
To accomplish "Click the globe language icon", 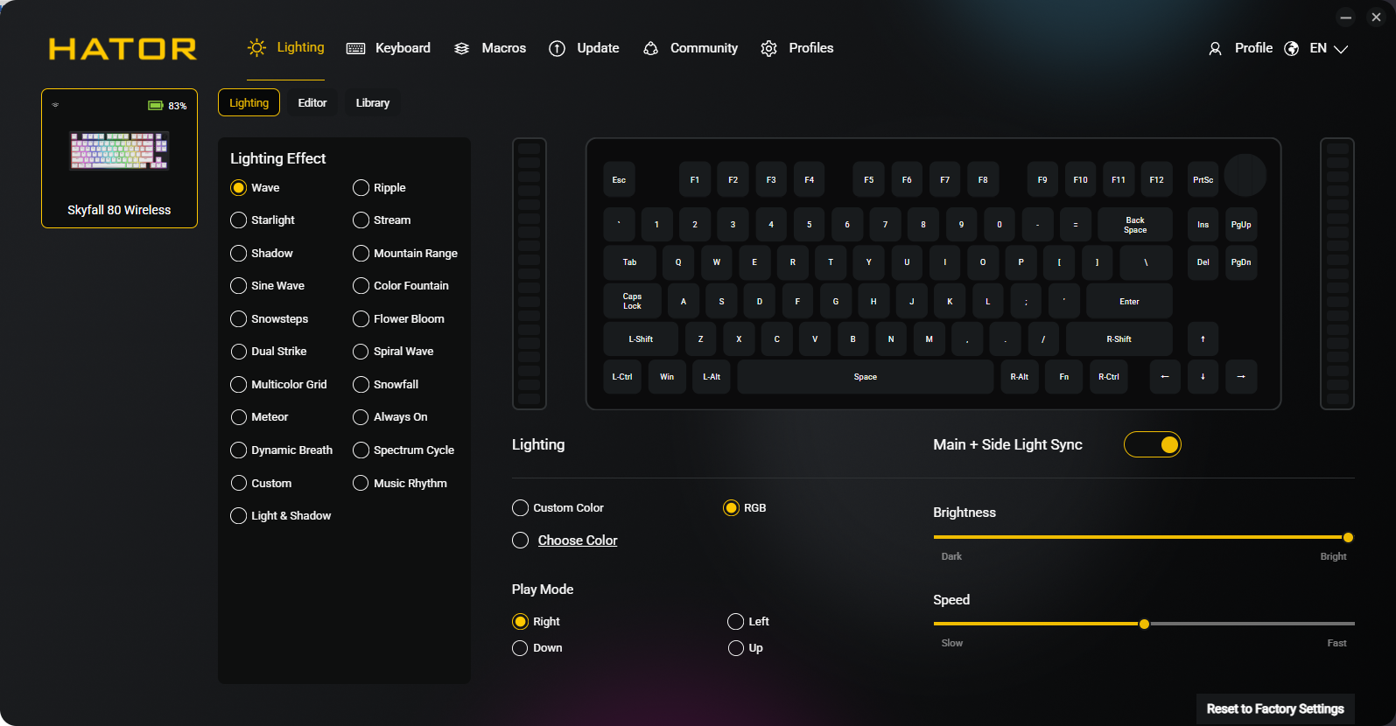I will (1291, 49).
